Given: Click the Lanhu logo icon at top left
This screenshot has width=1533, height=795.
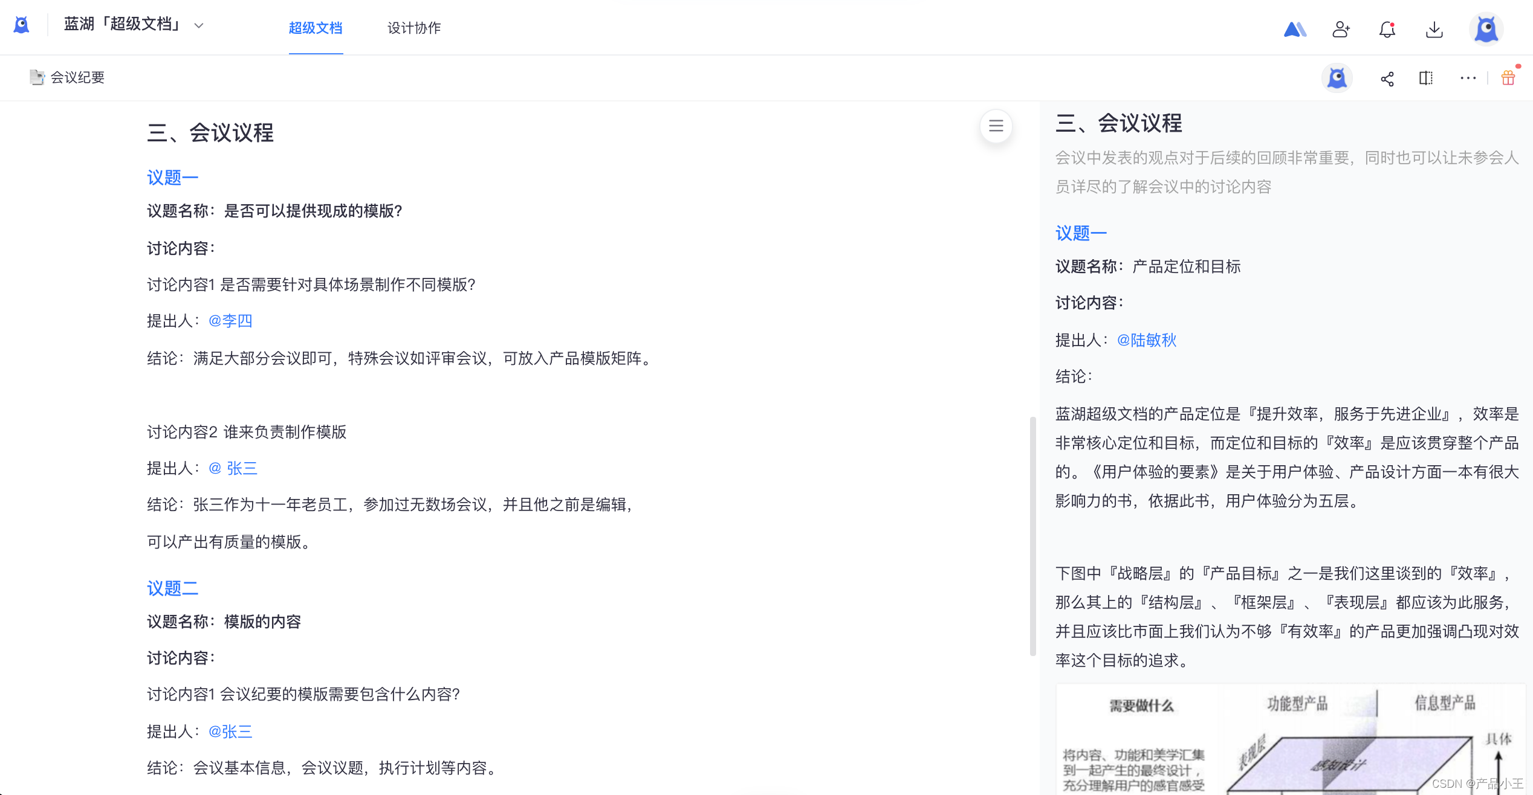Looking at the screenshot, I should pos(22,25).
